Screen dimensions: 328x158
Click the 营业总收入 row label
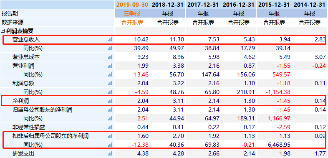(x=26, y=39)
